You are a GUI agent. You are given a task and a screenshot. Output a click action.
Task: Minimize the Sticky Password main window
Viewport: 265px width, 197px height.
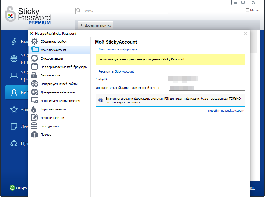(x=235, y=2)
